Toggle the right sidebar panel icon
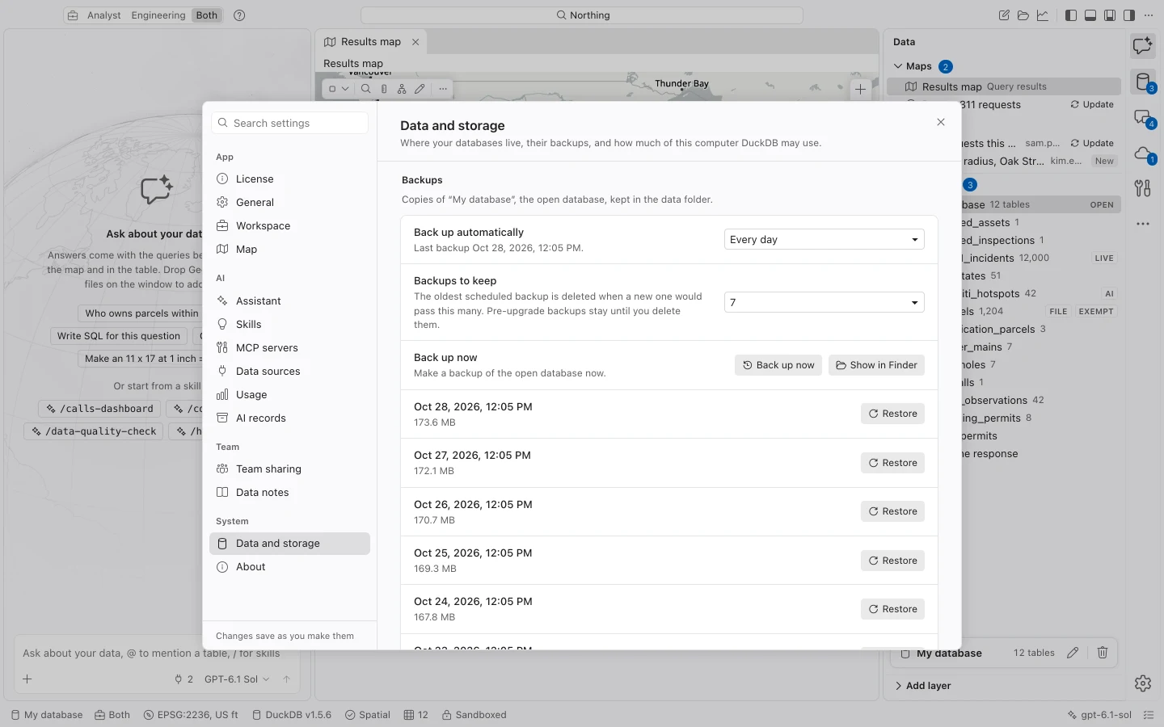This screenshot has height=727, width=1164. [1129, 15]
